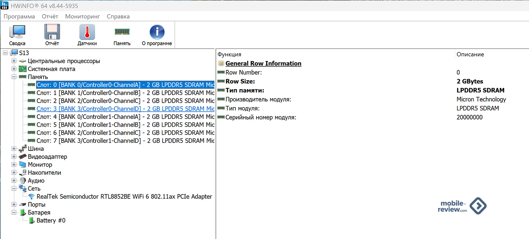Viewport: 529px width, 239px height.
Task: Open the Мониторинг menu
Action: (82, 17)
